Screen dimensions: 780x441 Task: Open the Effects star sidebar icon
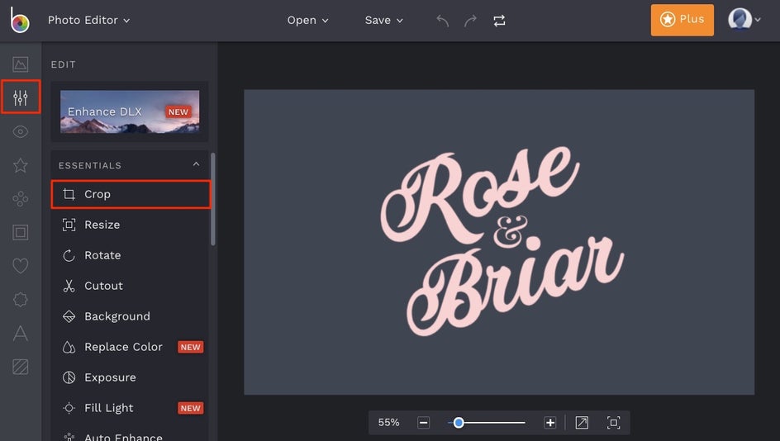click(21, 166)
